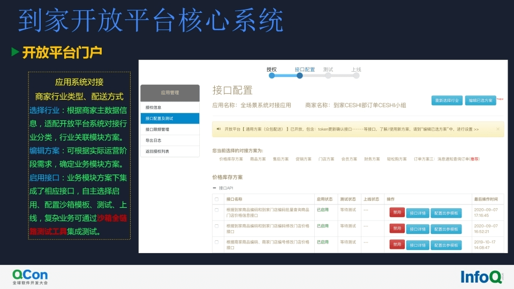514x289 pixels.
Task: Click the 应用名称 全场景系统对接应用 text
Action: pyautogui.click(x=252, y=105)
